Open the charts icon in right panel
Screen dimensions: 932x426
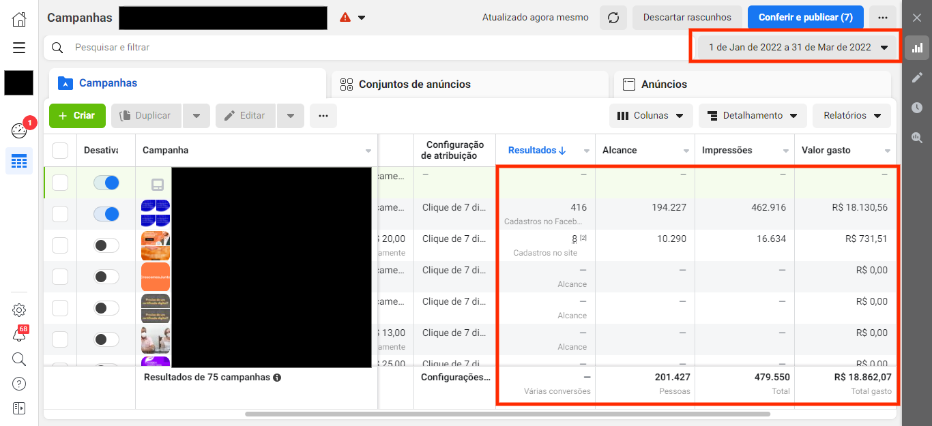pyautogui.click(x=917, y=48)
